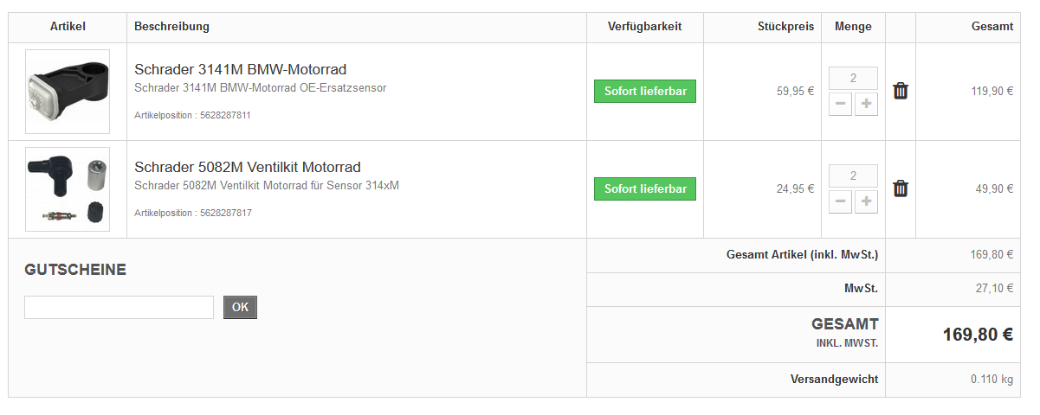Submit voucher with the OK button
The image size is (1040, 415).
(x=240, y=307)
